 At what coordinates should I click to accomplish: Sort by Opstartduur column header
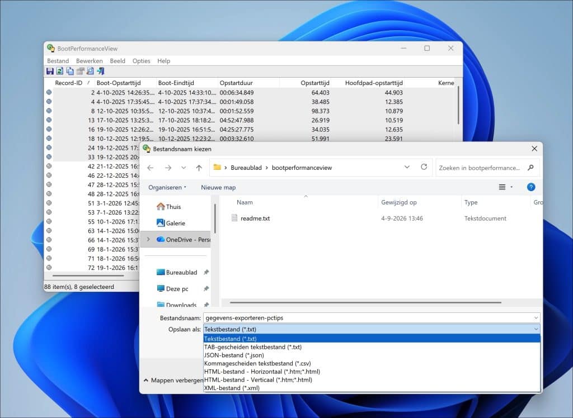[x=248, y=83]
